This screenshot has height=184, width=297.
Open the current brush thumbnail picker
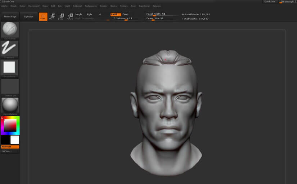tap(10, 30)
